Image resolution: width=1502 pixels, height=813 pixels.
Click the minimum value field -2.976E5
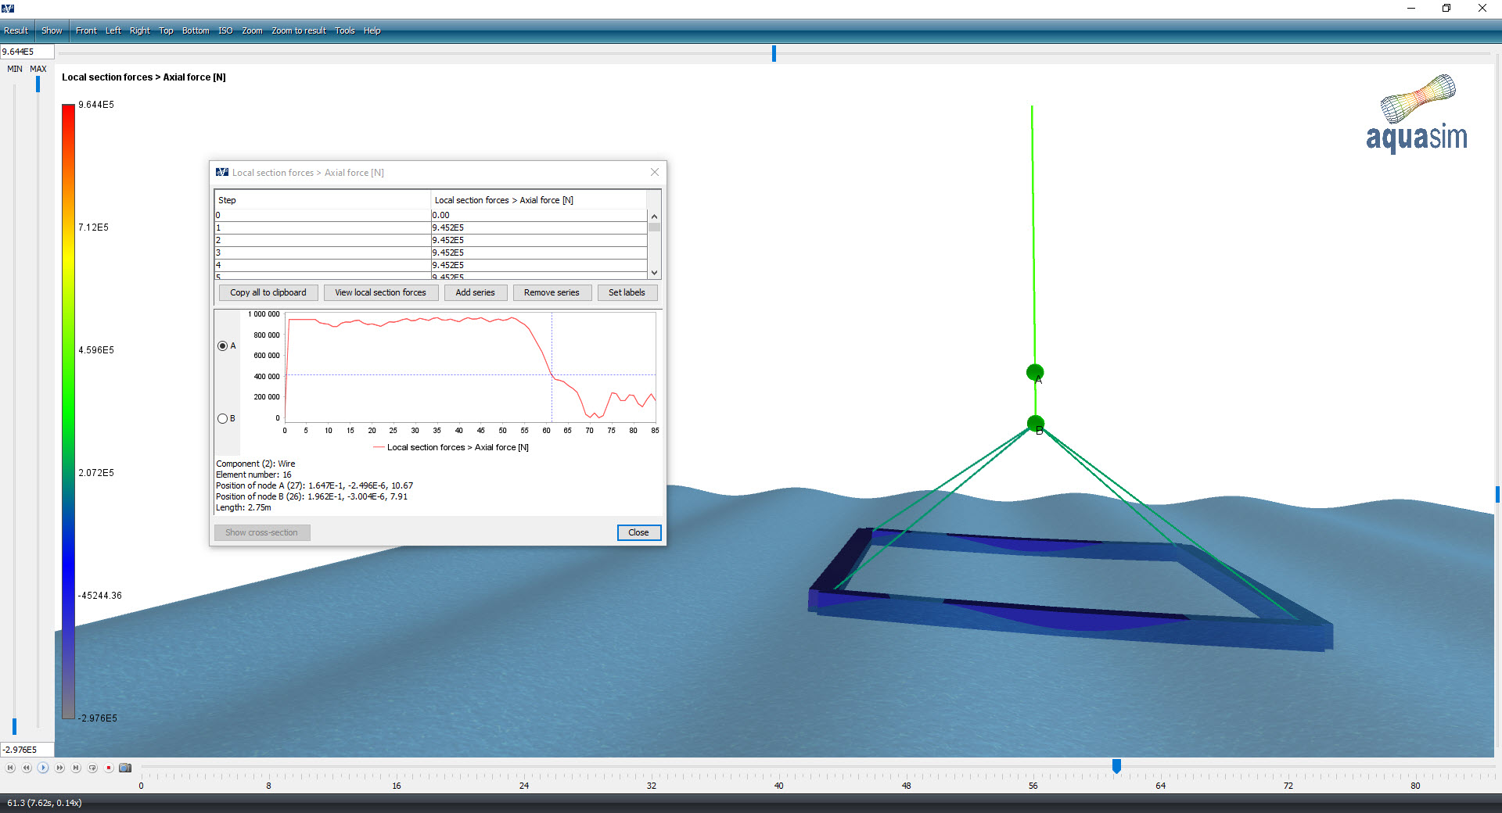27,750
